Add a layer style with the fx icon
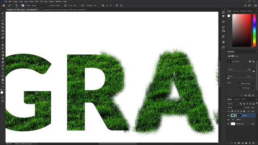Image resolution: width=258 pixels, height=145 pixels. pyautogui.click(x=235, y=143)
